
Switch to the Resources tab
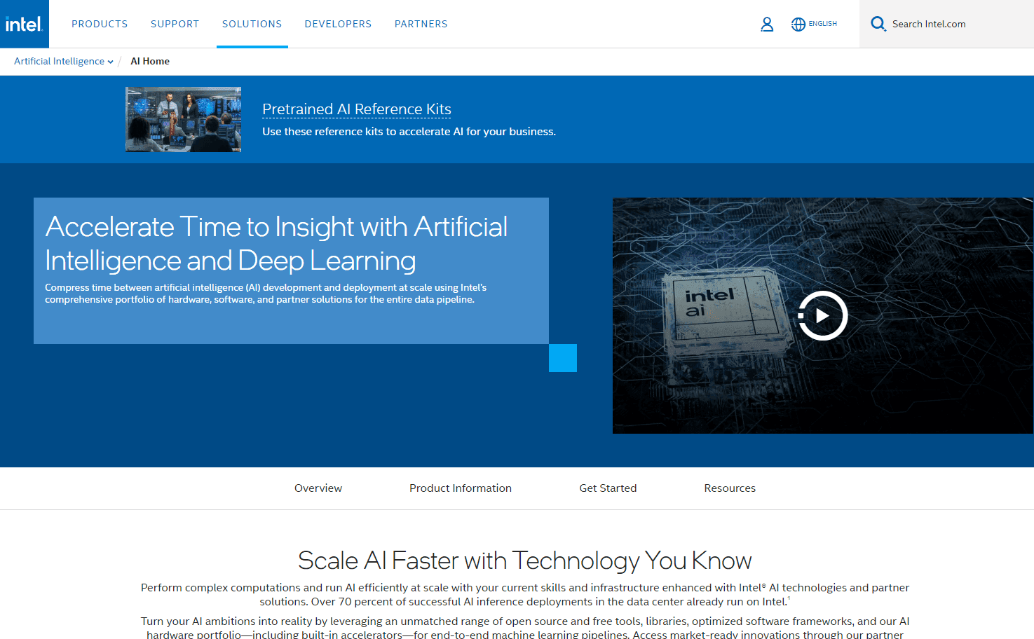[730, 488]
